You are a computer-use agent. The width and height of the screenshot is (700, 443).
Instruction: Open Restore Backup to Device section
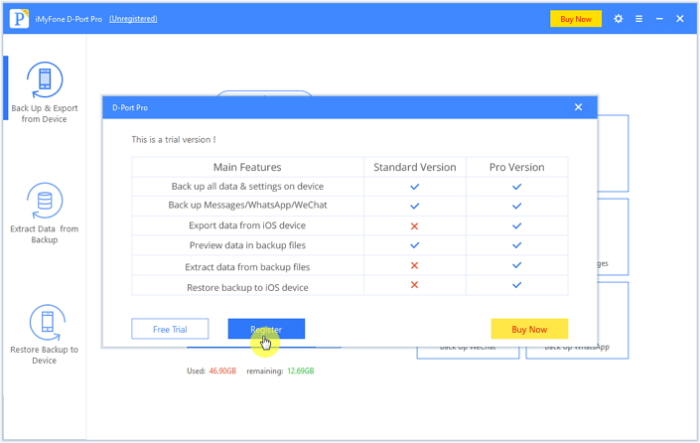(x=45, y=335)
